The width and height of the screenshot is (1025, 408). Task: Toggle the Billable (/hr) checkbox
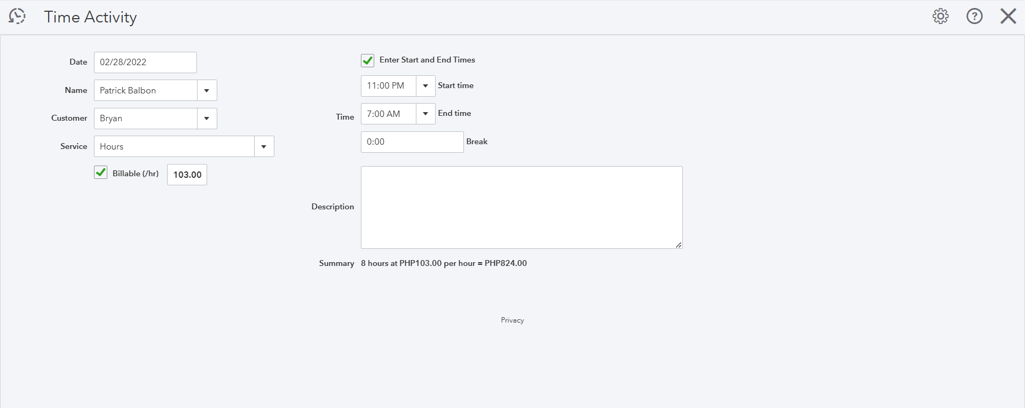tap(101, 172)
